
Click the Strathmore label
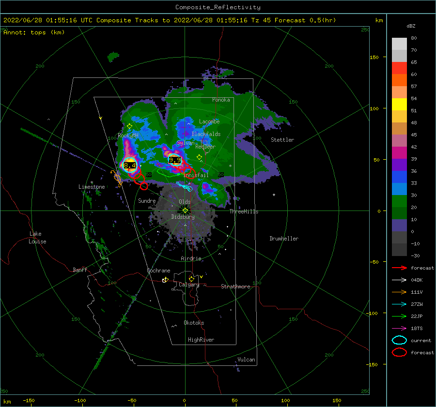tap(235, 286)
